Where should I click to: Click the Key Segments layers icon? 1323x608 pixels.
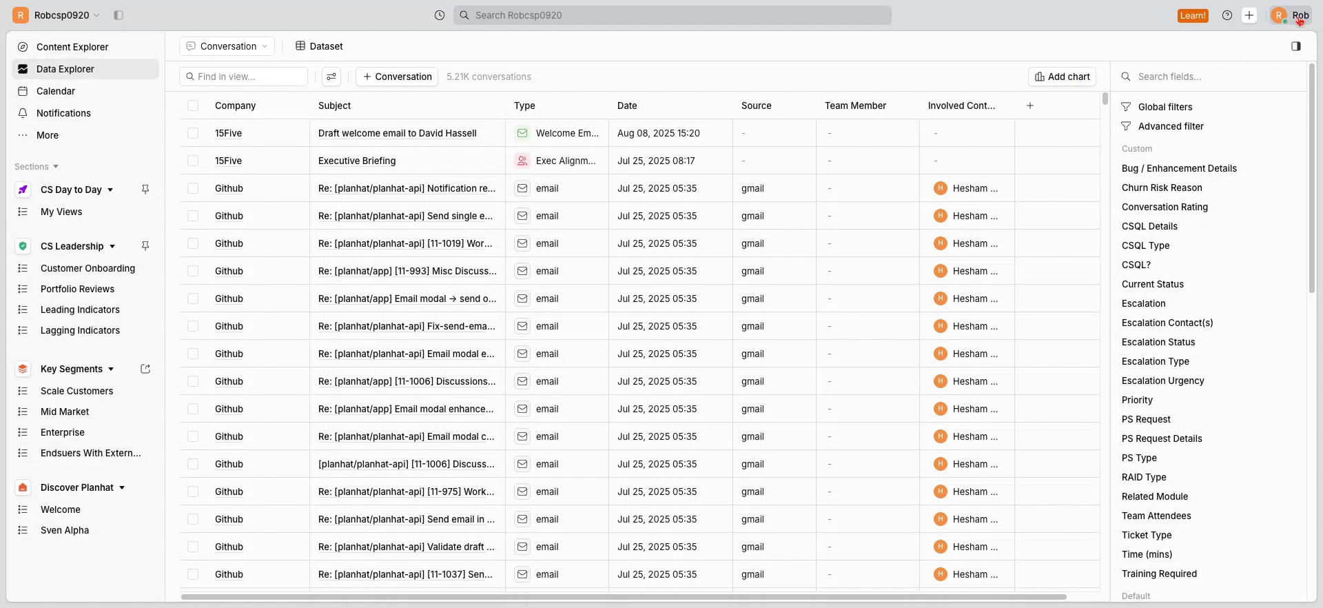point(23,369)
